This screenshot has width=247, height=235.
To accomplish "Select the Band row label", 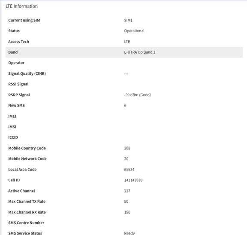I will coord(13,52).
